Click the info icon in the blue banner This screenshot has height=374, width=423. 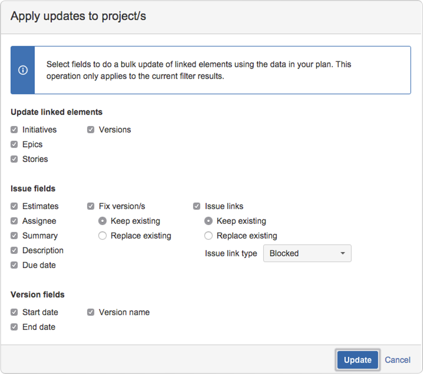23,70
